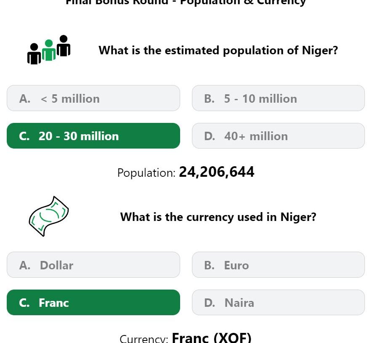Image resolution: width=367 pixels, height=343 pixels.
Task: Click letter A of the Dollar option
Action: tap(25, 265)
